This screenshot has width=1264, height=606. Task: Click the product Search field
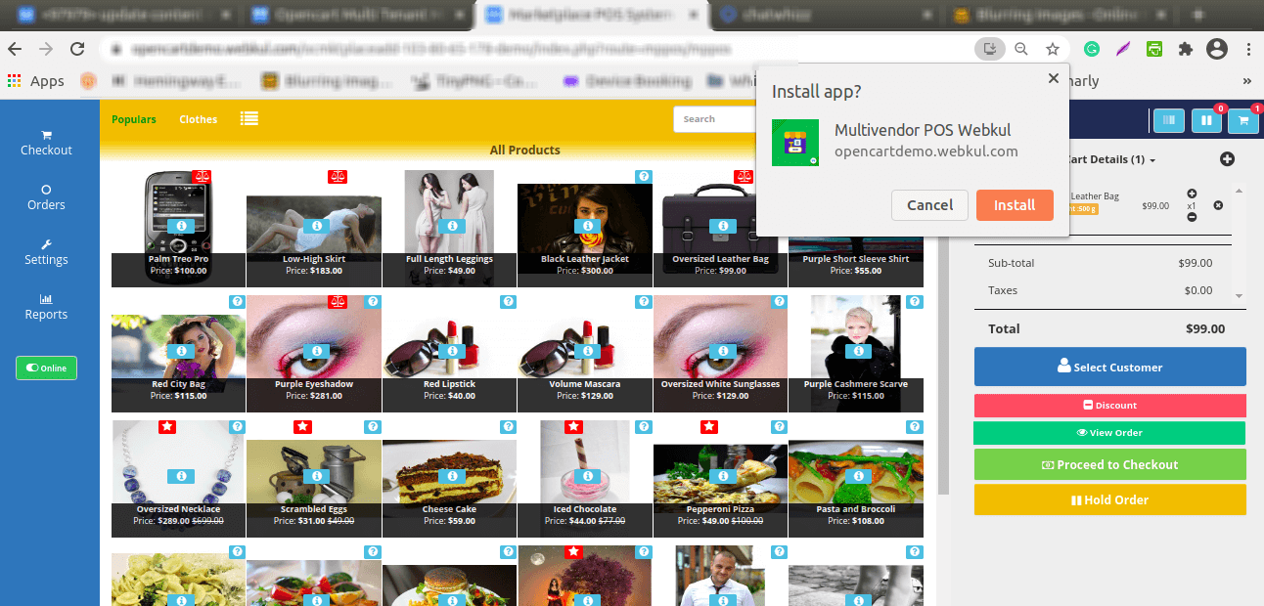(714, 119)
